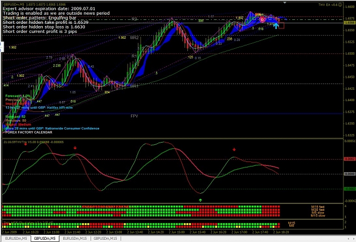Click the yellow current price tag 1.6566
356x242 pixels.
click(x=350, y=23)
